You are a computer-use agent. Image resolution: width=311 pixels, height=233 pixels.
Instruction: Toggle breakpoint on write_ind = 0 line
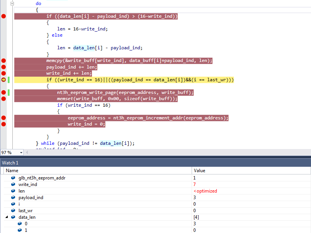(x=3, y=124)
